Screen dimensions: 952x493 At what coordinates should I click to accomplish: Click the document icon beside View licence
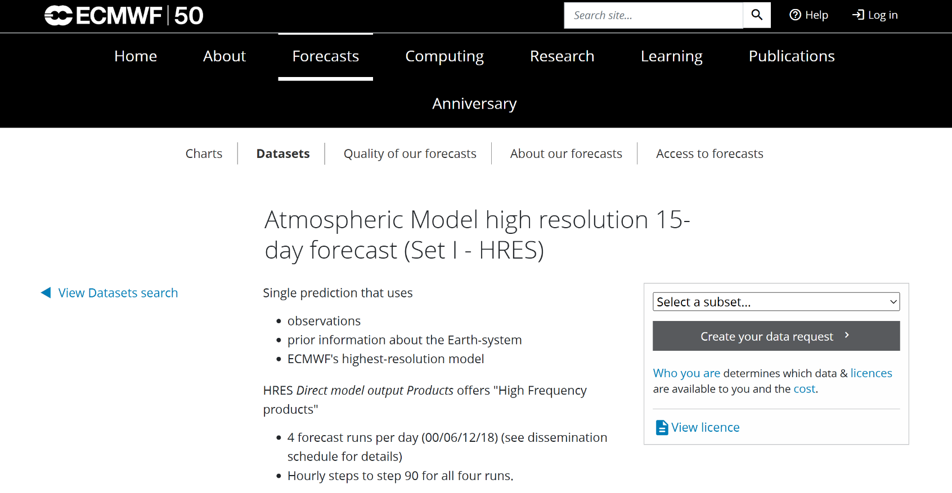[662, 428]
